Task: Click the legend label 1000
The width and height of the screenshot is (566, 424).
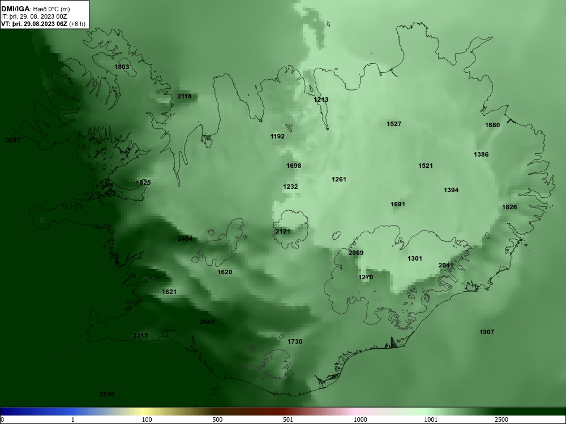Action: (x=360, y=419)
